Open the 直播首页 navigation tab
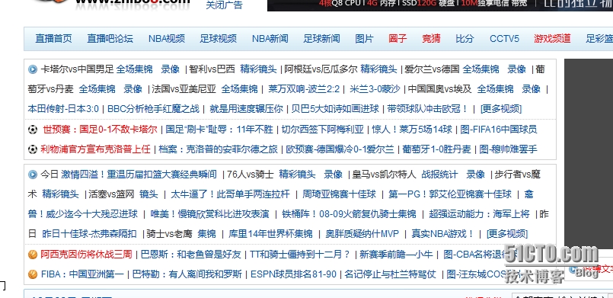 pyautogui.click(x=53, y=39)
